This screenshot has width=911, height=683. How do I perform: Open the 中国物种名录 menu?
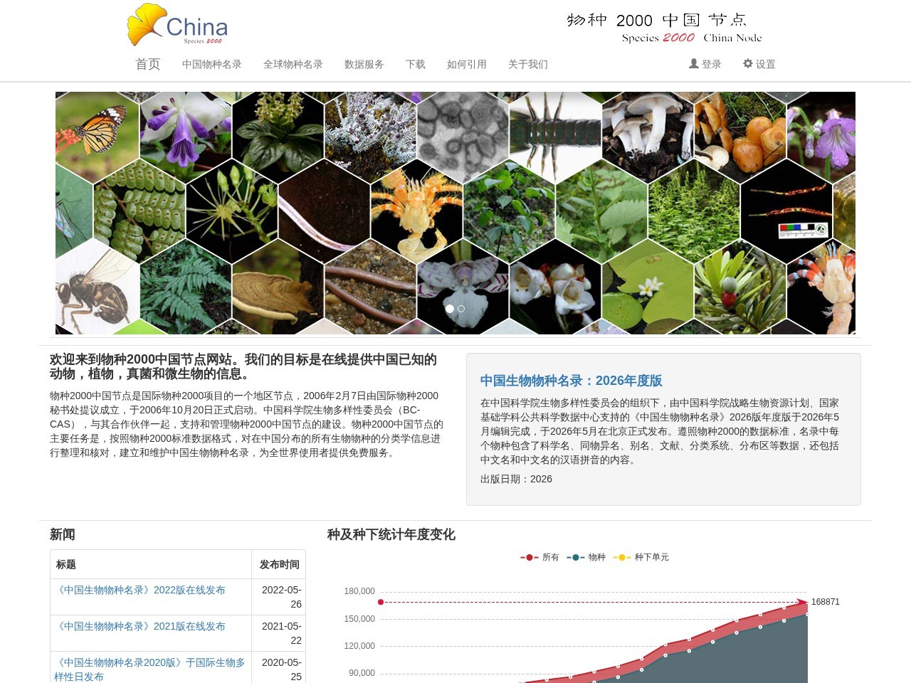212,64
